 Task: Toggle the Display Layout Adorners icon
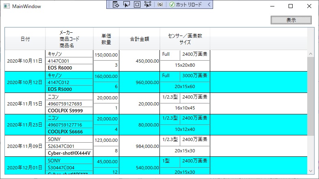point(137,4)
